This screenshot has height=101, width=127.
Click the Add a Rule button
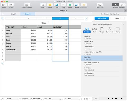point(102,18)
